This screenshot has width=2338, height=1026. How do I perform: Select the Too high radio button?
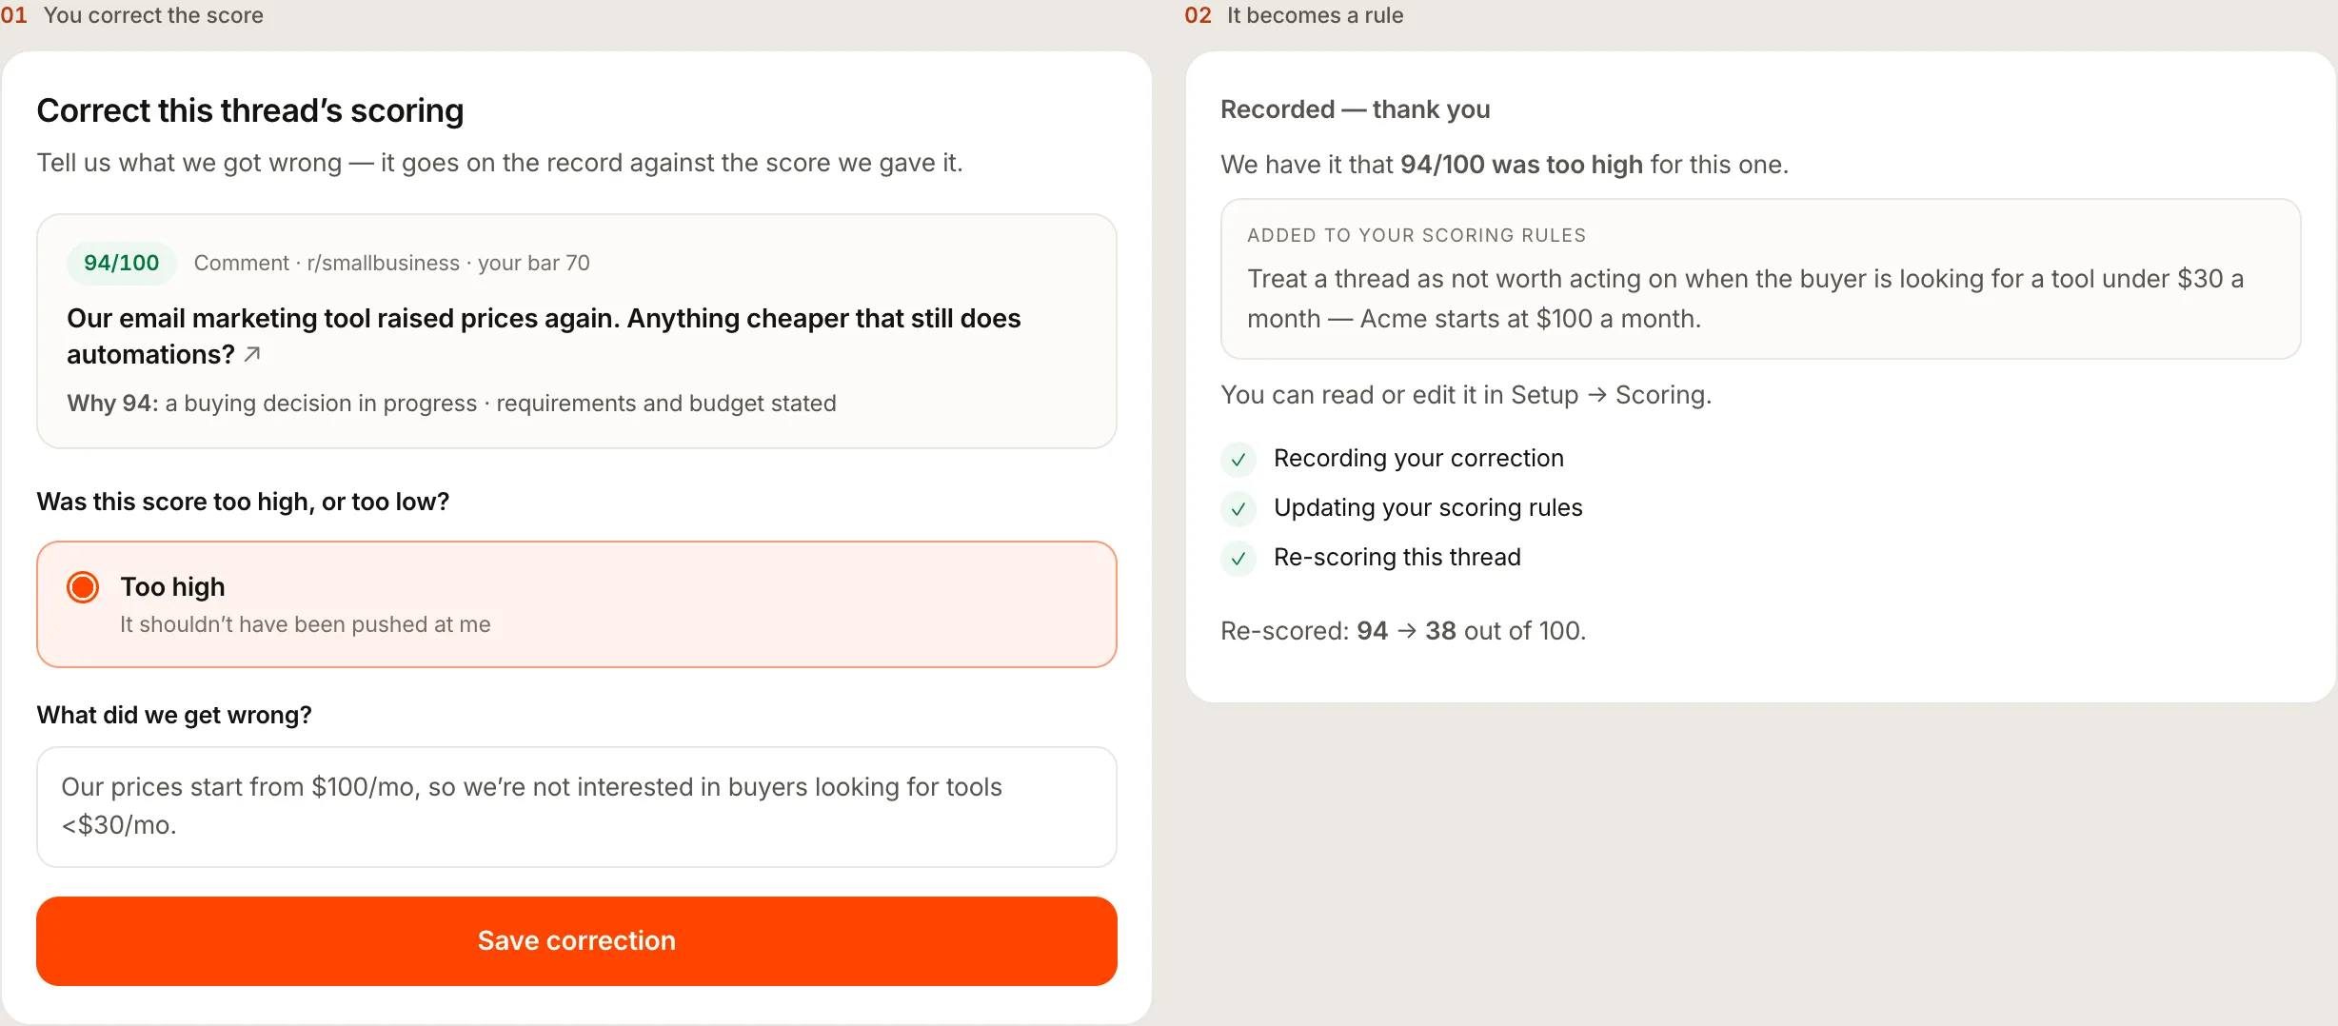pyautogui.click(x=83, y=587)
